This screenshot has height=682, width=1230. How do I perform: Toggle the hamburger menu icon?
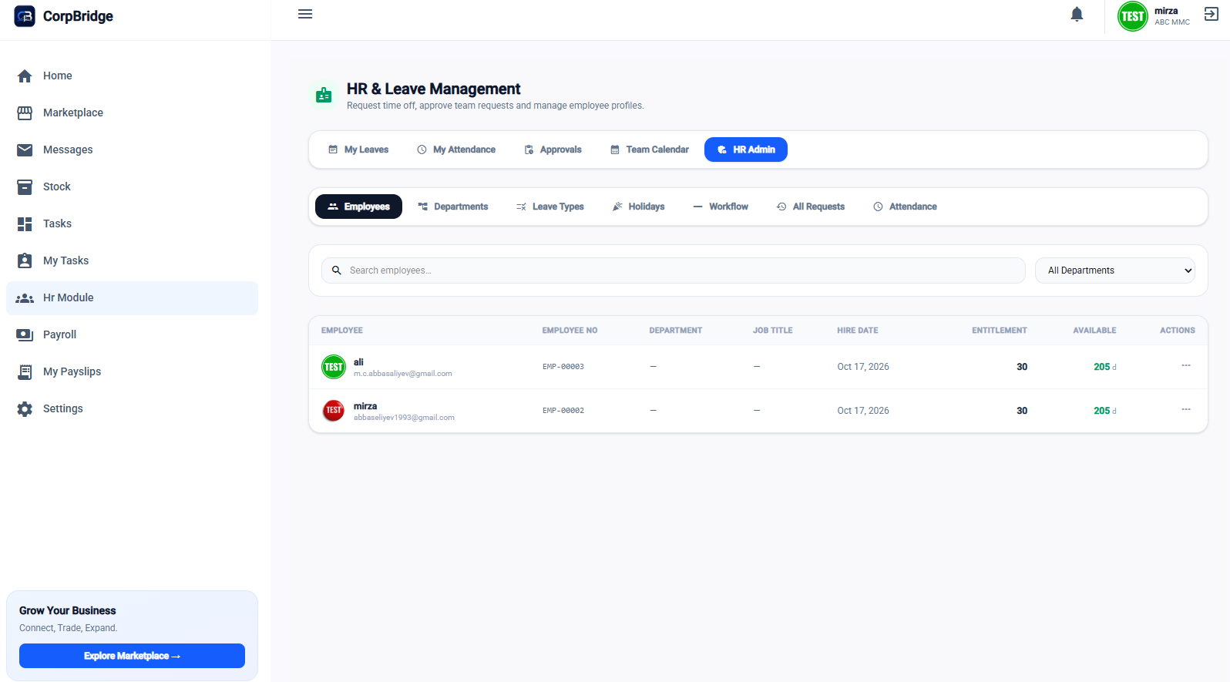pos(305,14)
